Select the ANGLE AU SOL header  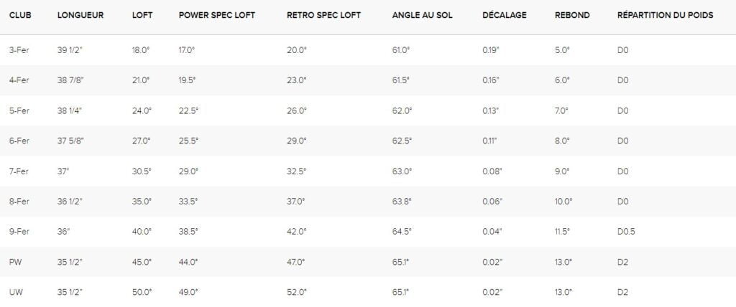[423, 15]
